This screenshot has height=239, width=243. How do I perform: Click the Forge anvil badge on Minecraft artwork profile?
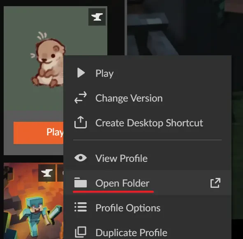pyautogui.click(x=47, y=173)
